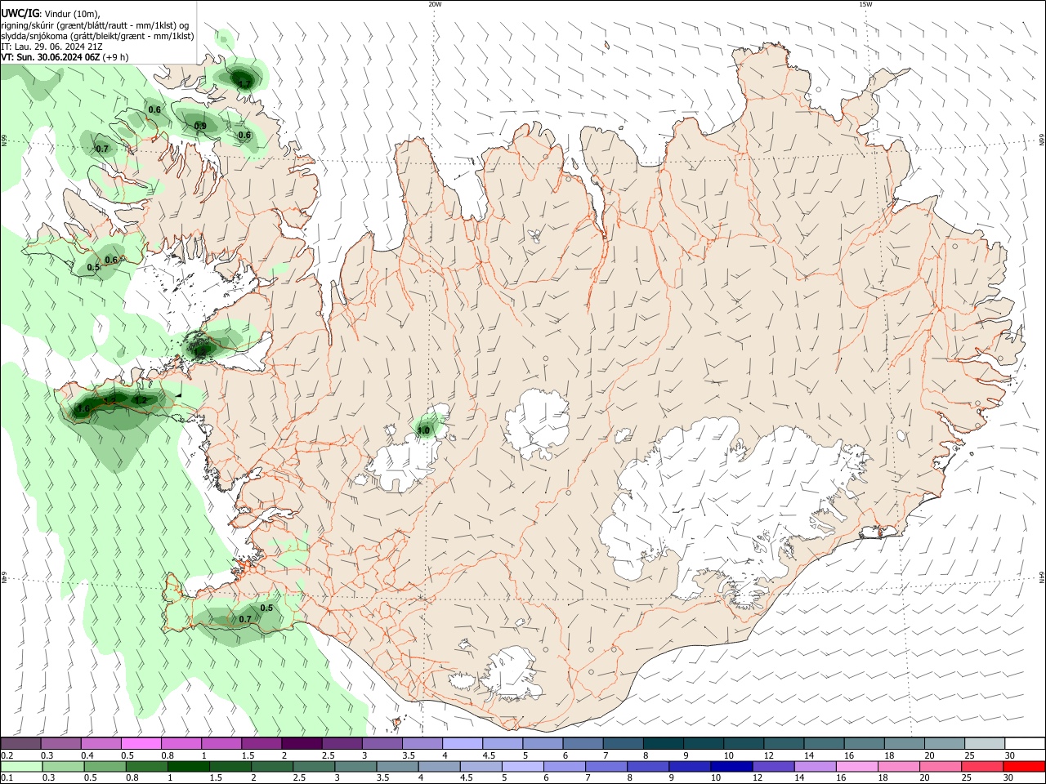
Task: Click the upper-row swatch labeled 18
Action: (905, 743)
